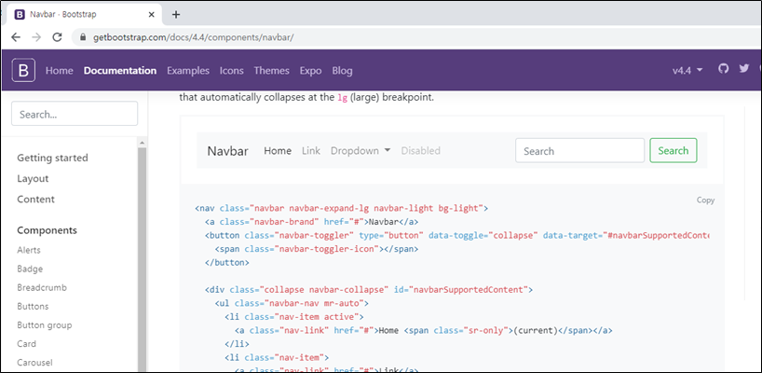Expand the Dropdown menu in the example navbar
The height and width of the screenshot is (373, 762).
click(361, 151)
